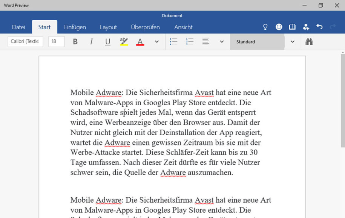Share the document with the person-plus icon
Image resolution: width=345 pixels, height=218 pixels.
(306, 27)
